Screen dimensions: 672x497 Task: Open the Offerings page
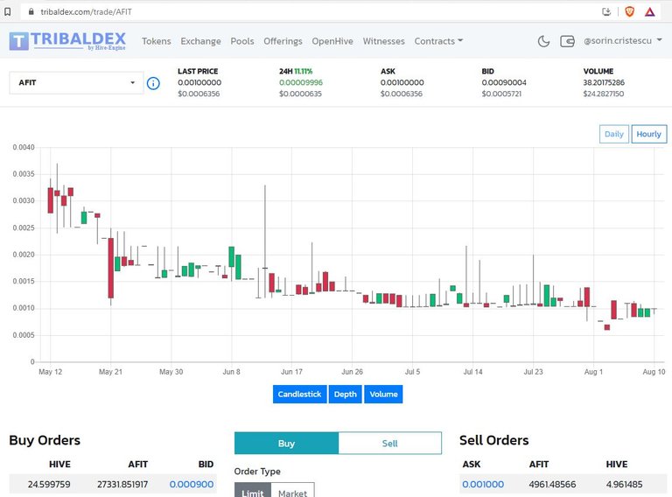283,41
